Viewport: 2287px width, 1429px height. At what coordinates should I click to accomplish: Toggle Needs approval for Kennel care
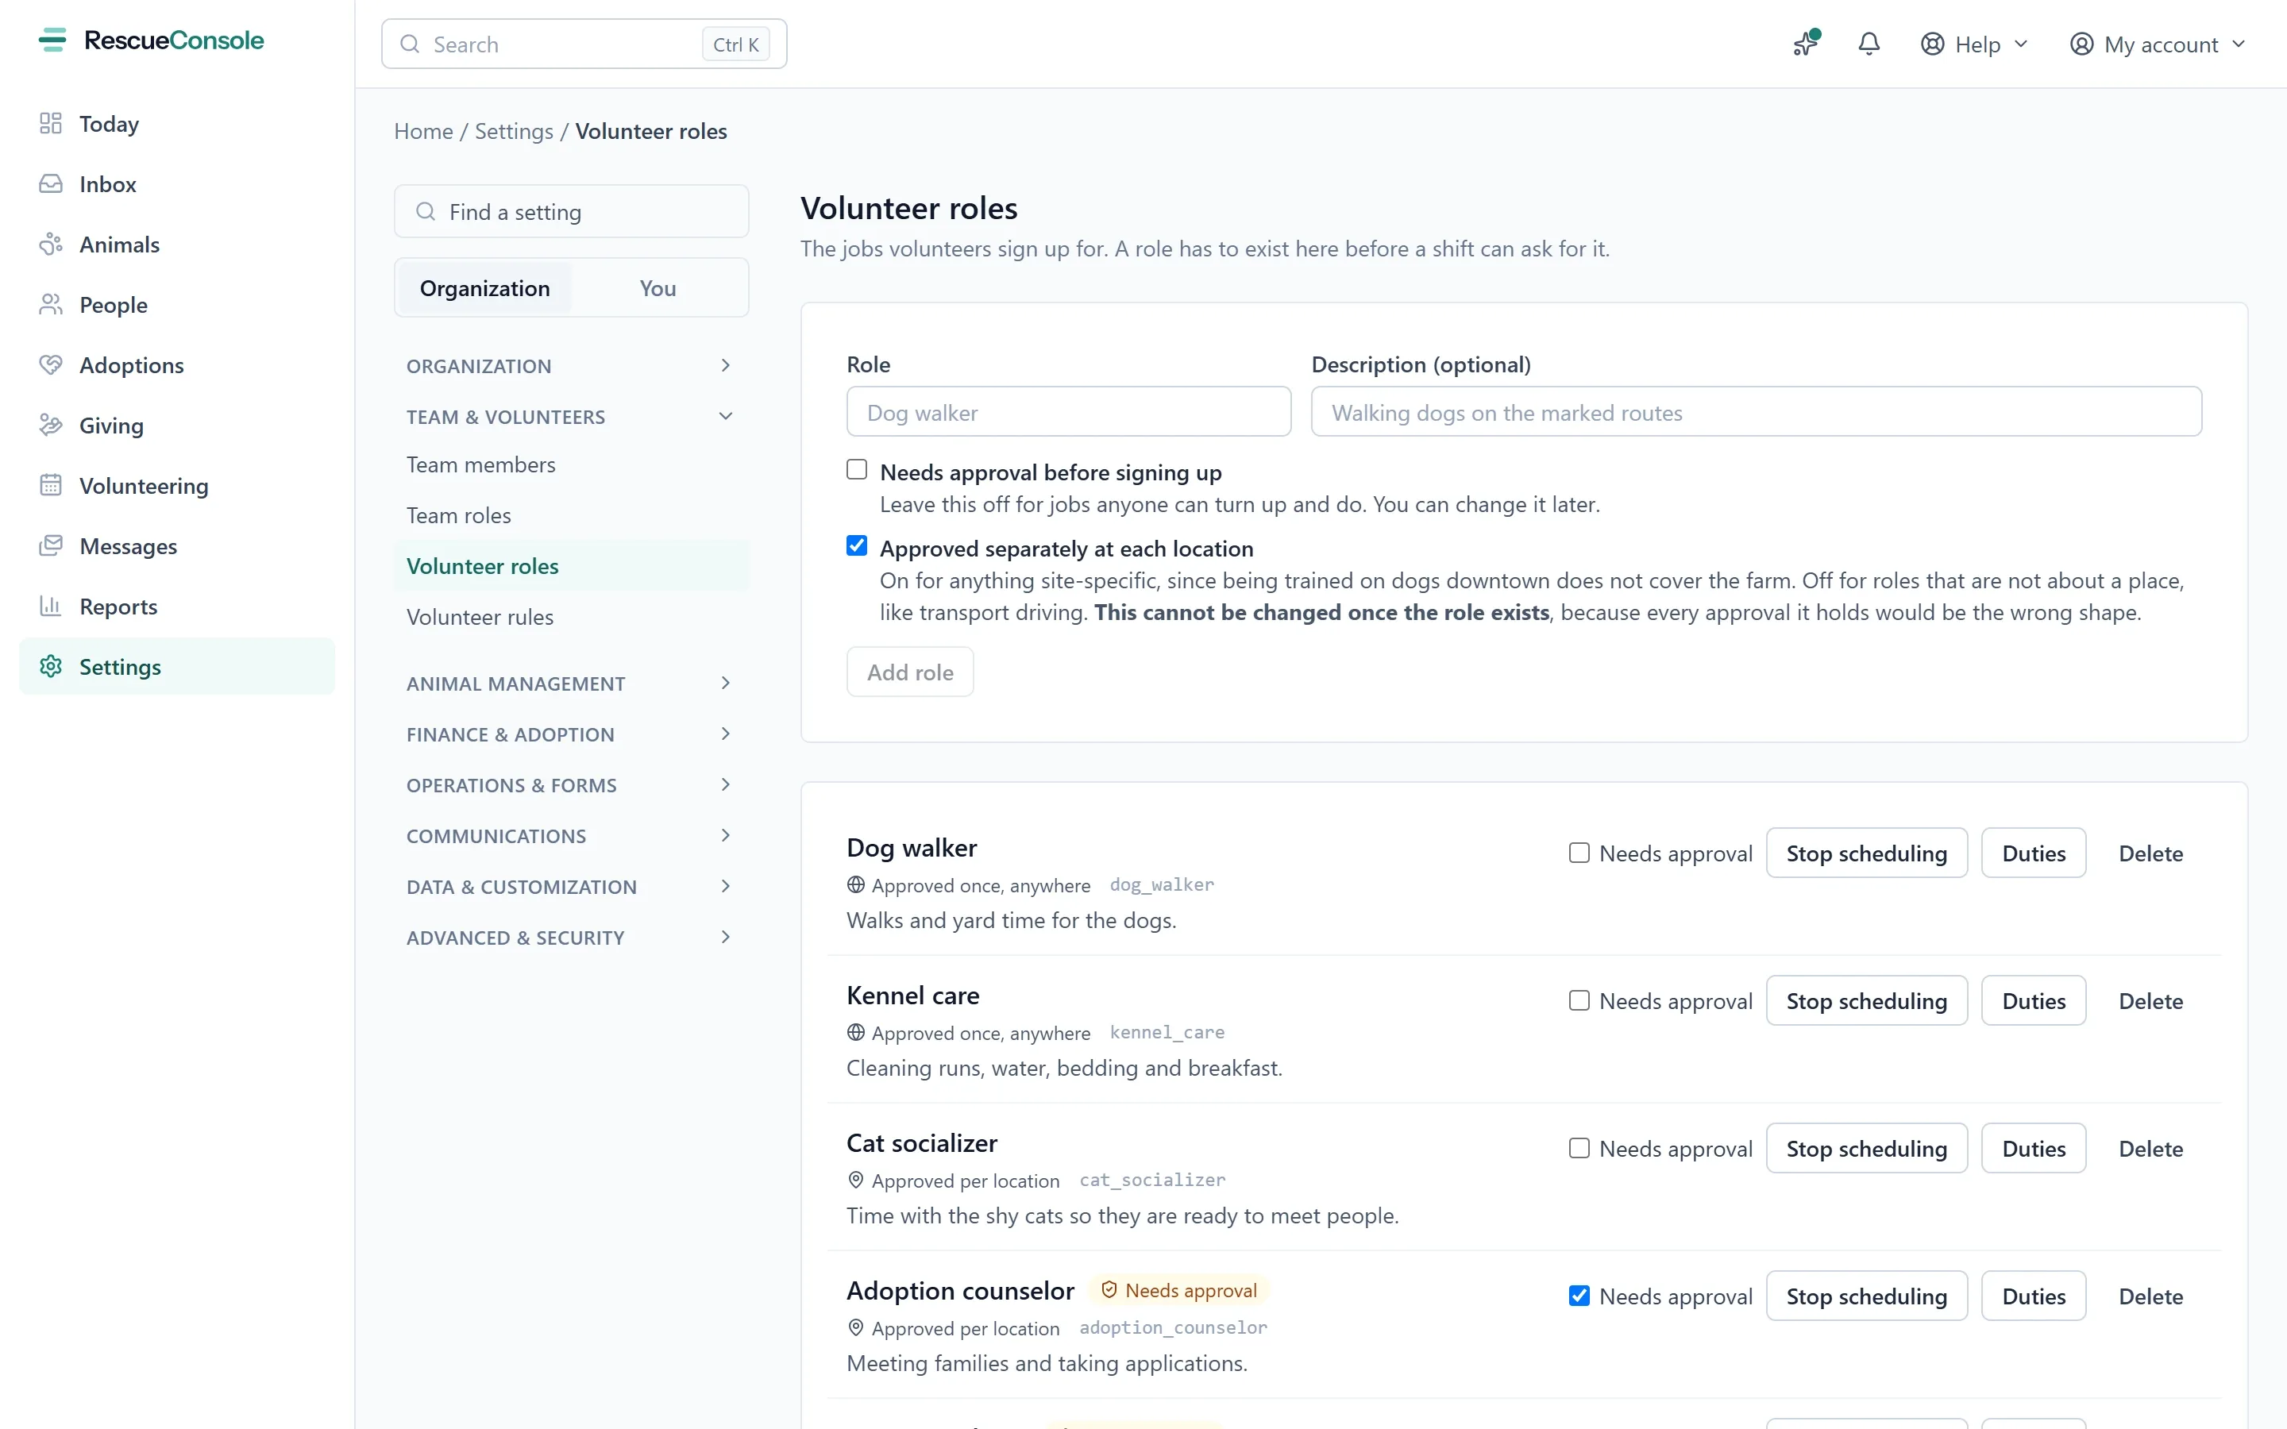point(1579,1000)
